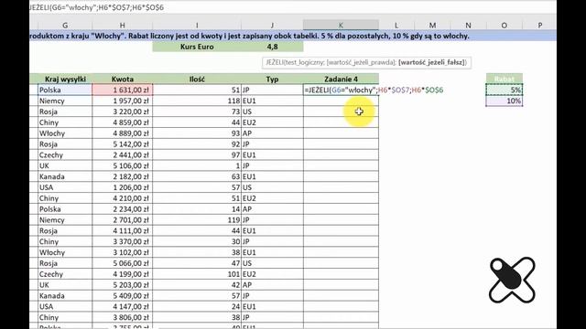Click the quantity cell showing 1
This screenshot has height=329, width=586.
(x=197, y=165)
